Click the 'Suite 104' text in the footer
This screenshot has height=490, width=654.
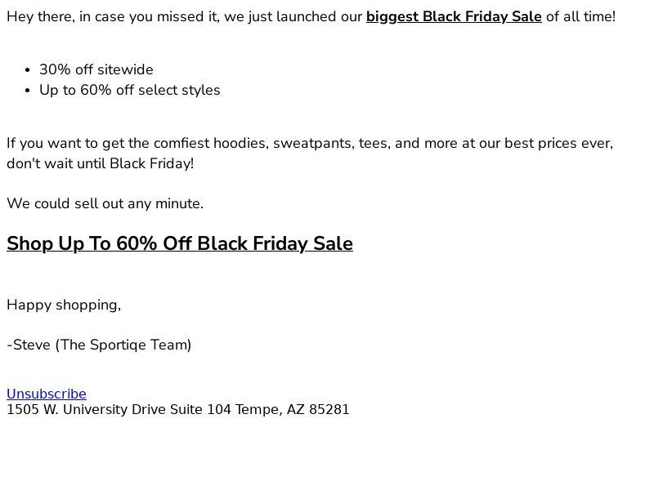click(200, 409)
